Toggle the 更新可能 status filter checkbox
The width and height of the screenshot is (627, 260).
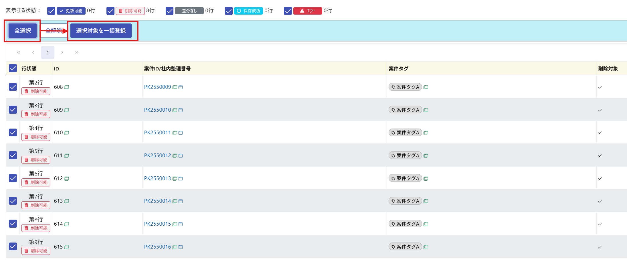click(x=51, y=11)
